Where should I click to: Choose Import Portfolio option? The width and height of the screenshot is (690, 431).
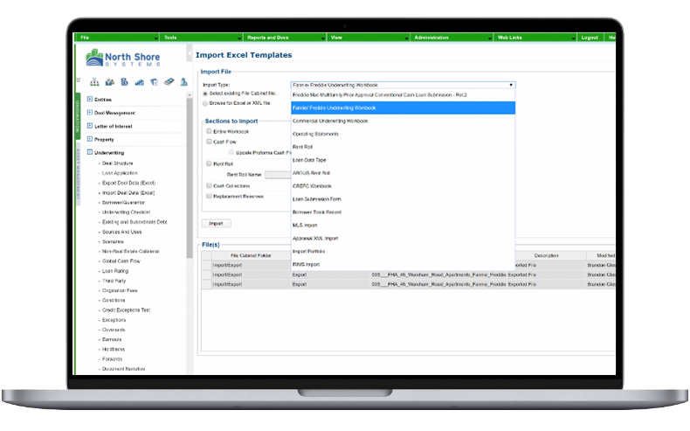(x=404, y=252)
